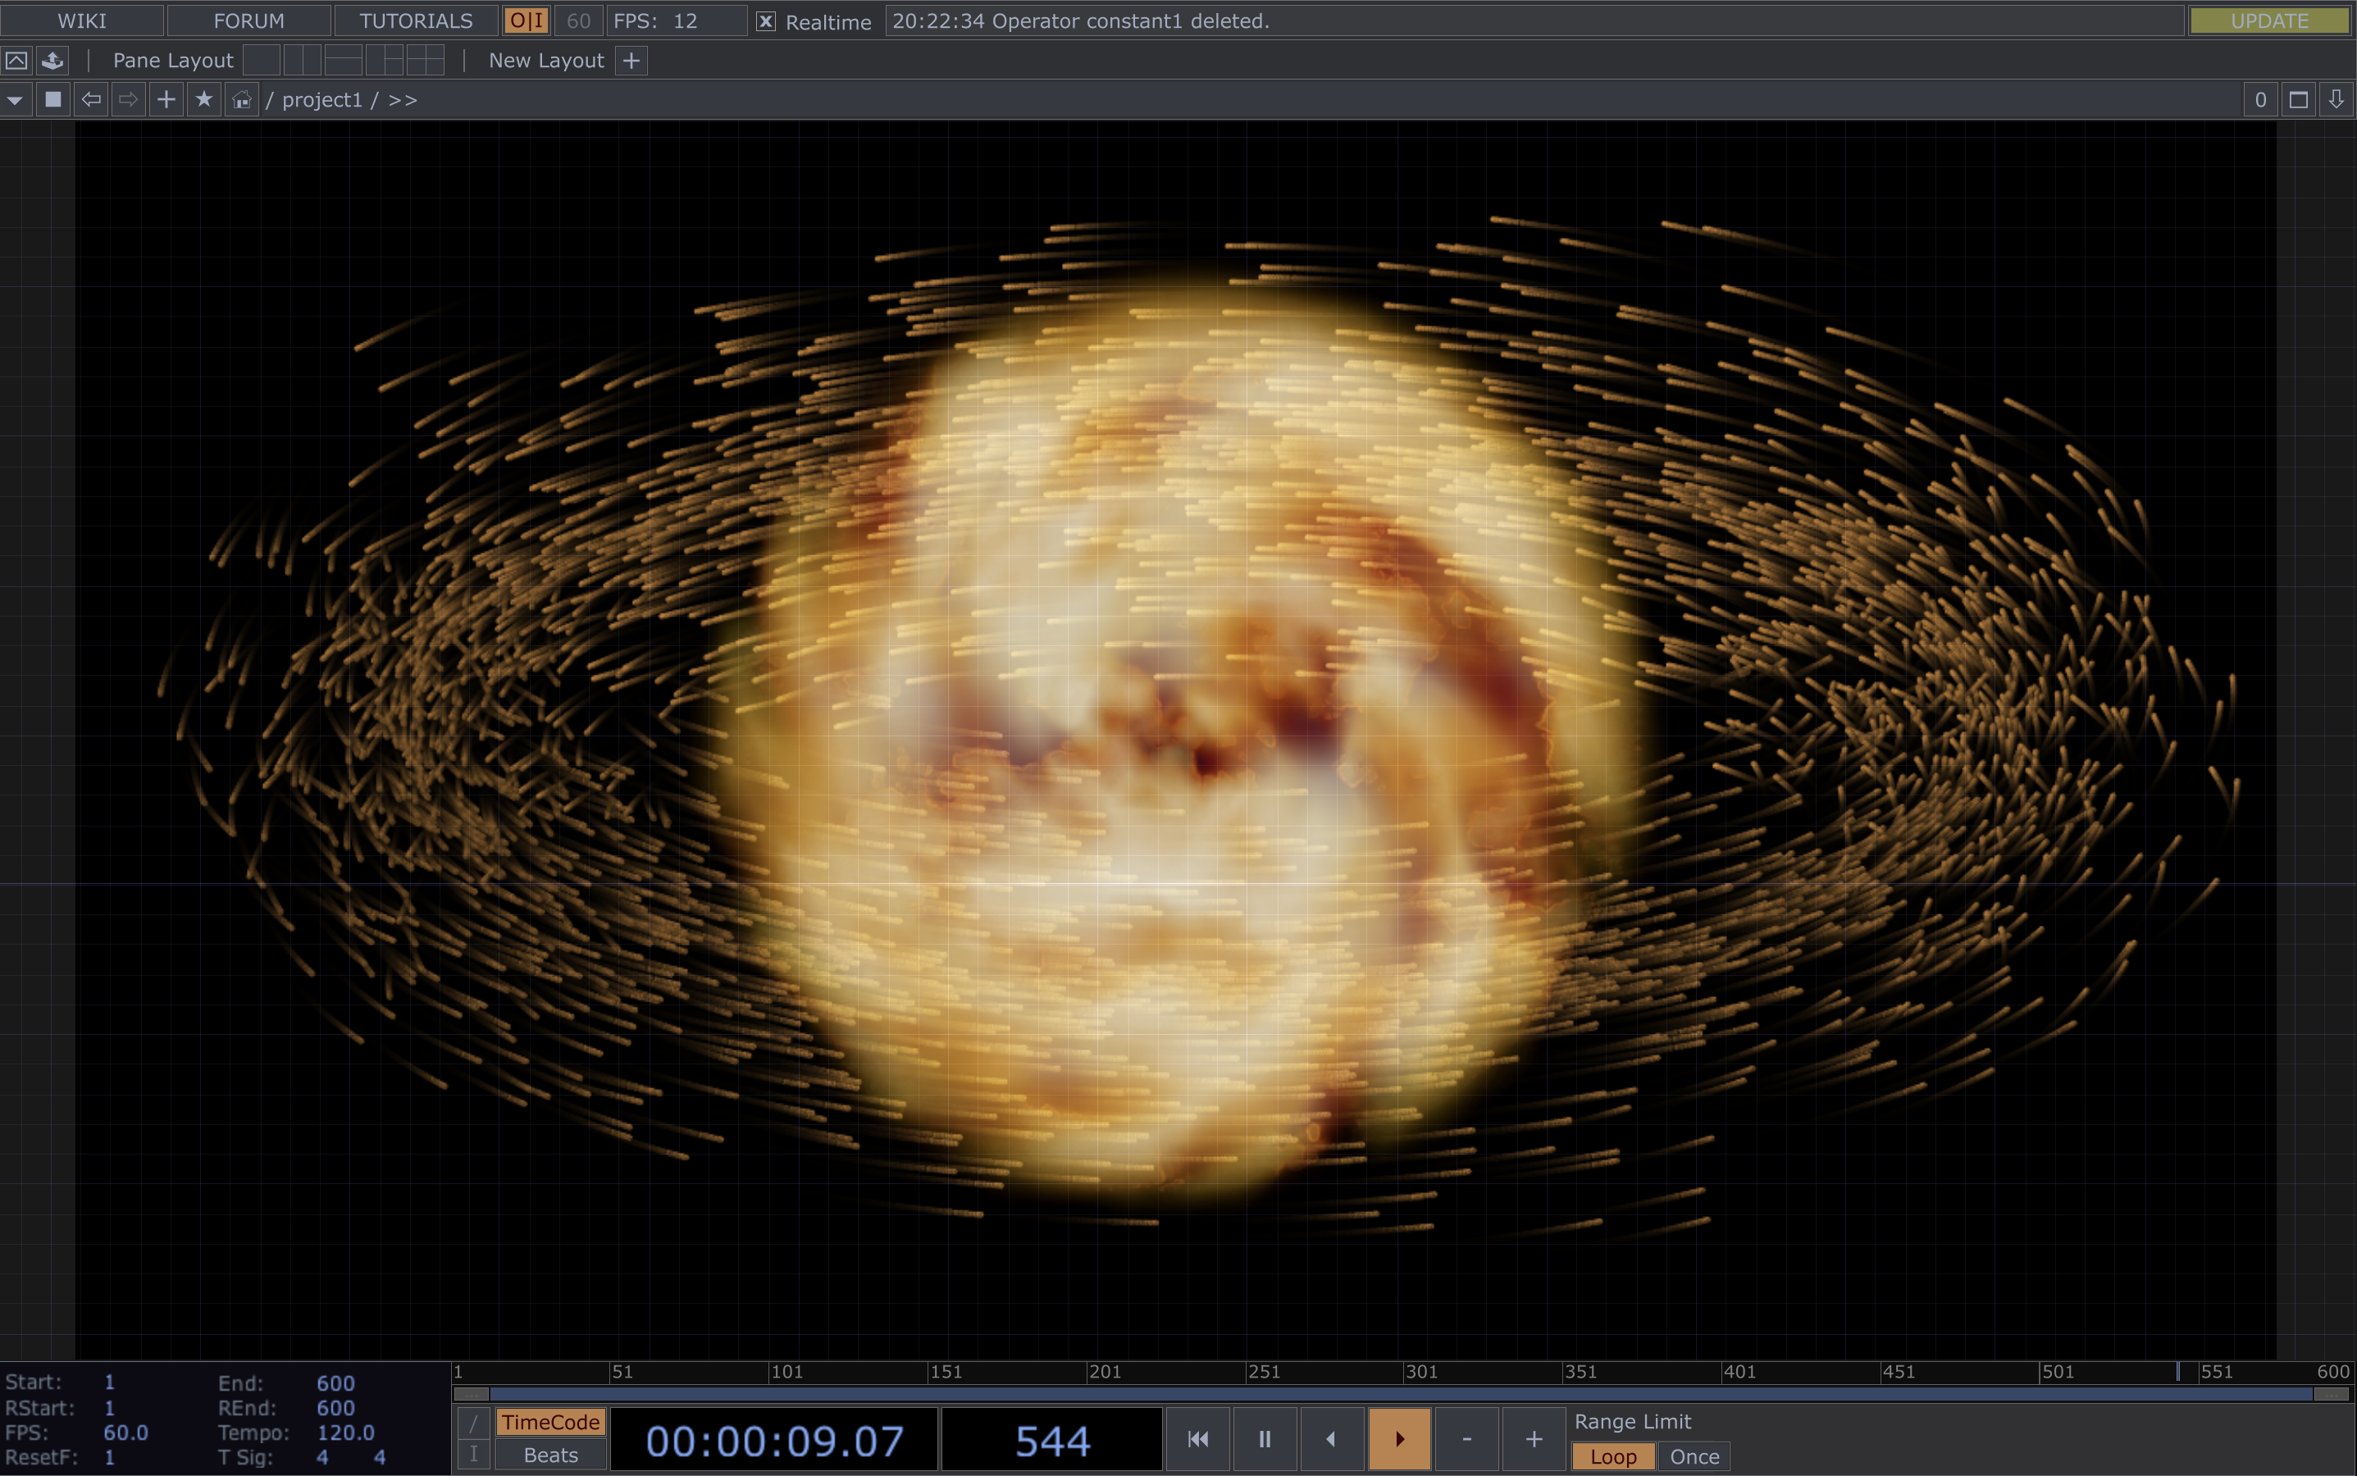2357x1476 pixels.
Task: Open the TUTORIALS menu item
Action: 416,20
